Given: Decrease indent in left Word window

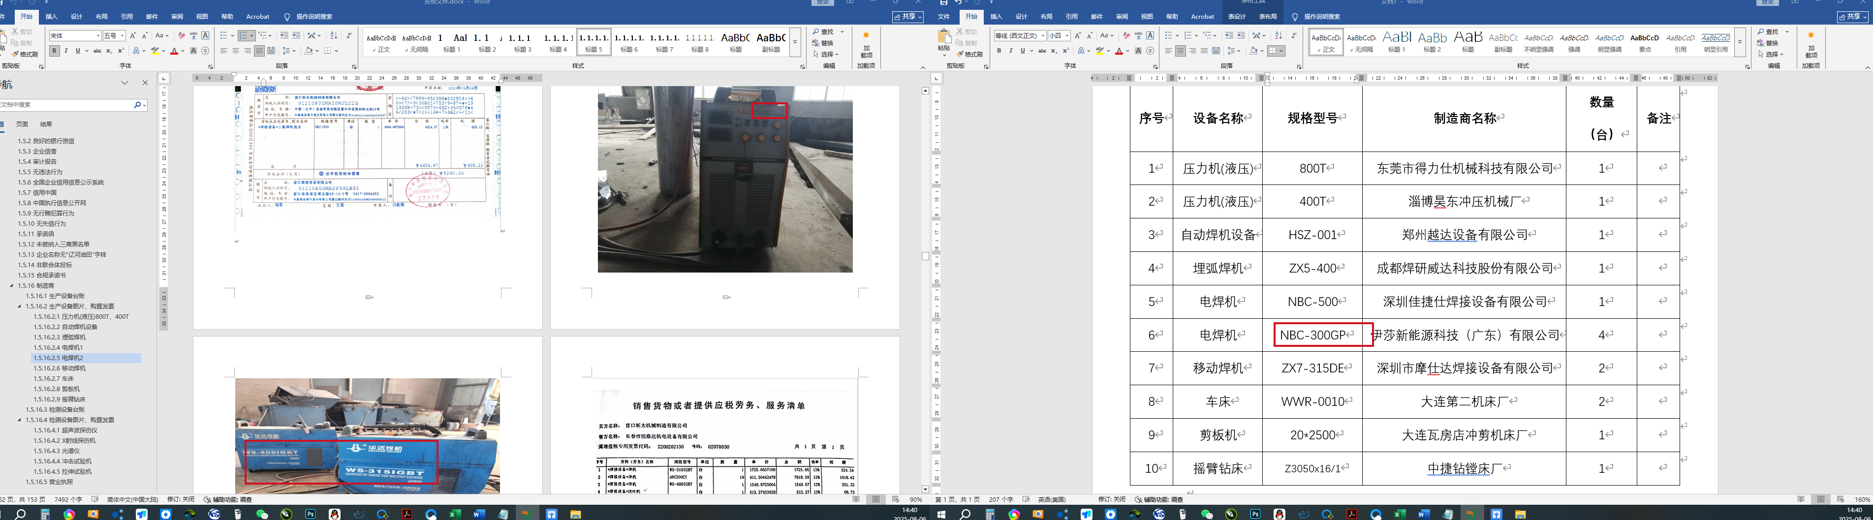Looking at the screenshot, I should (284, 35).
